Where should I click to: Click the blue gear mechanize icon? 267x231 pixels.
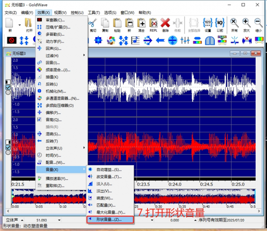[x=98, y=41]
